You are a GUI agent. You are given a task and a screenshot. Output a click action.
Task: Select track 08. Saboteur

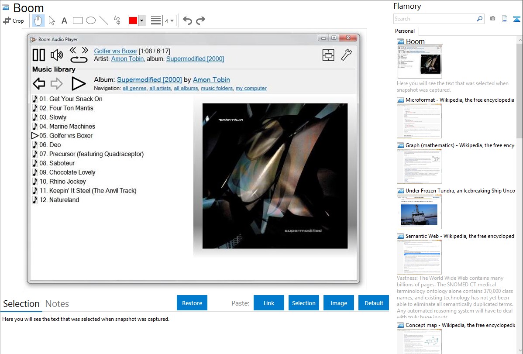[53, 163]
